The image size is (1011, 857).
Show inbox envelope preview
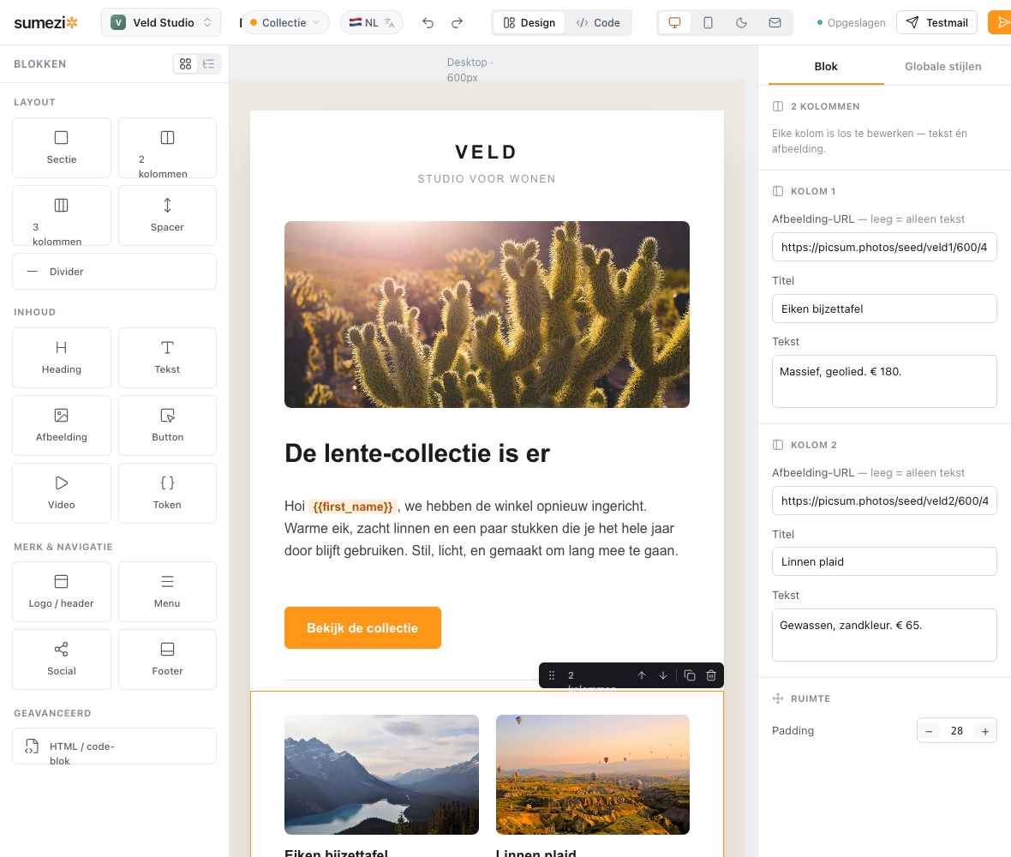coord(775,22)
